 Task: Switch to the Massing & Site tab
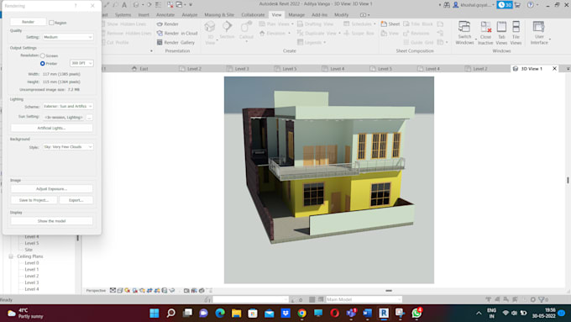(219, 15)
